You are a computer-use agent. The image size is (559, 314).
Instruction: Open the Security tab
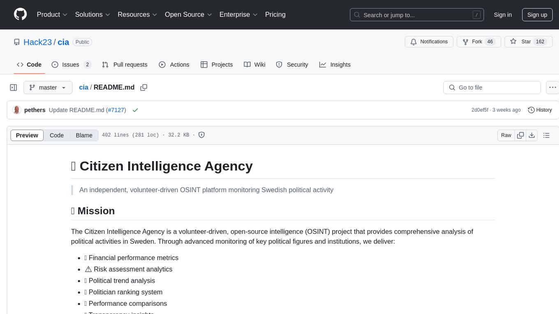[x=292, y=65]
